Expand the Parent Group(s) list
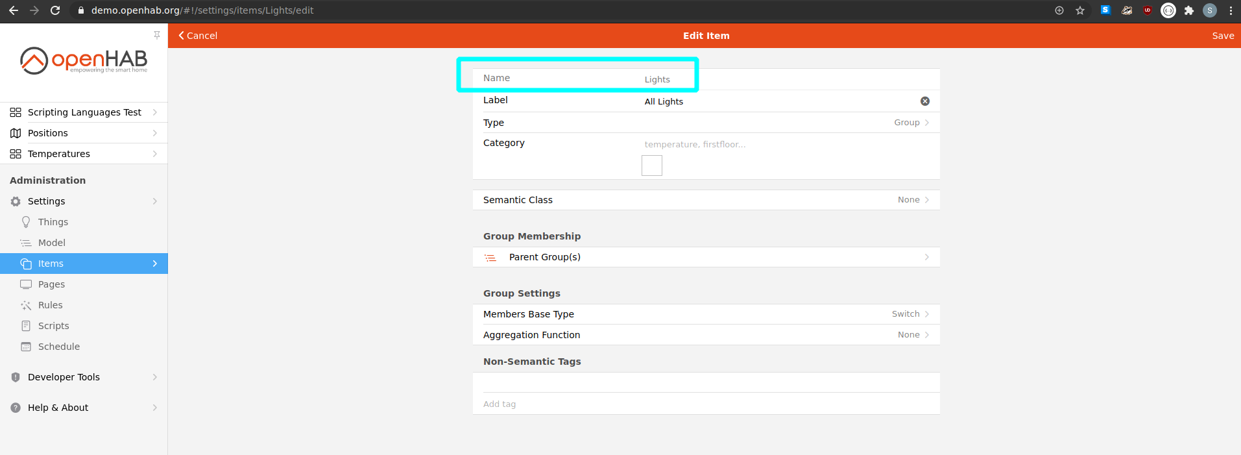This screenshot has height=455, width=1241. click(706, 257)
